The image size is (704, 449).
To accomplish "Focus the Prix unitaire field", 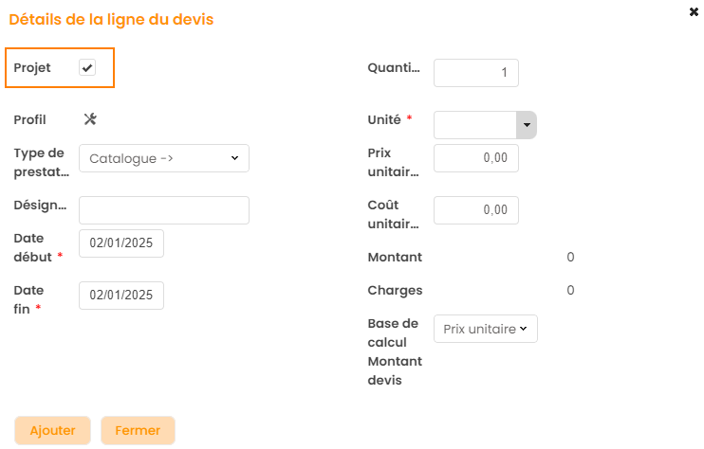I will tap(475, 158).
